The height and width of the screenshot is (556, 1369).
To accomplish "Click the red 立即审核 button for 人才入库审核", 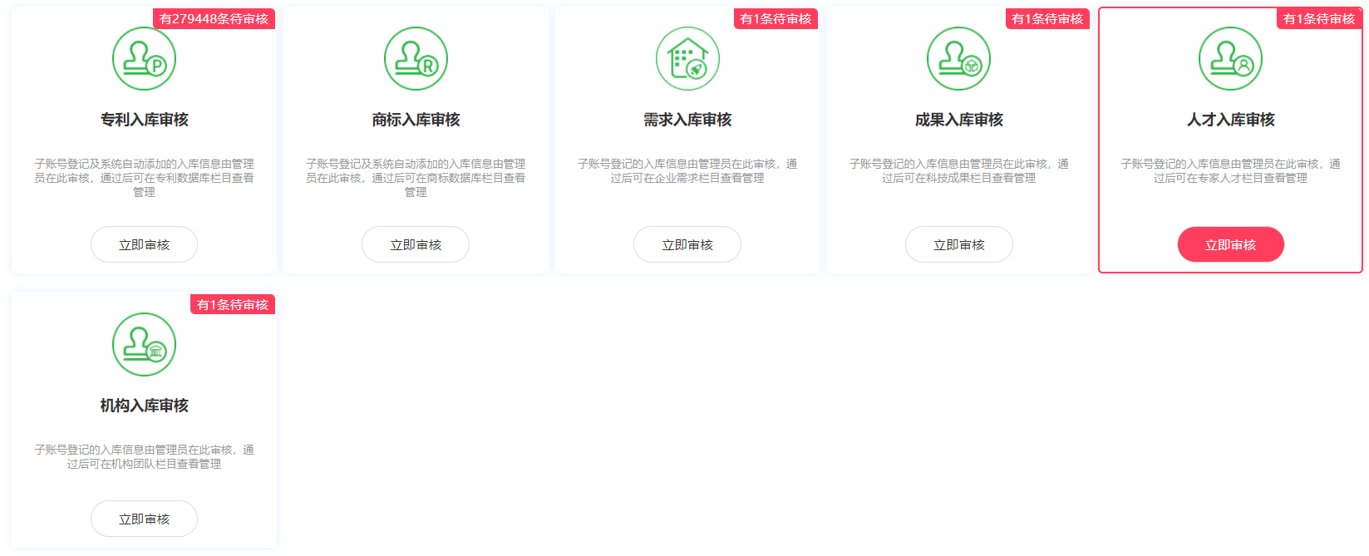I will tap(1230, 245).
